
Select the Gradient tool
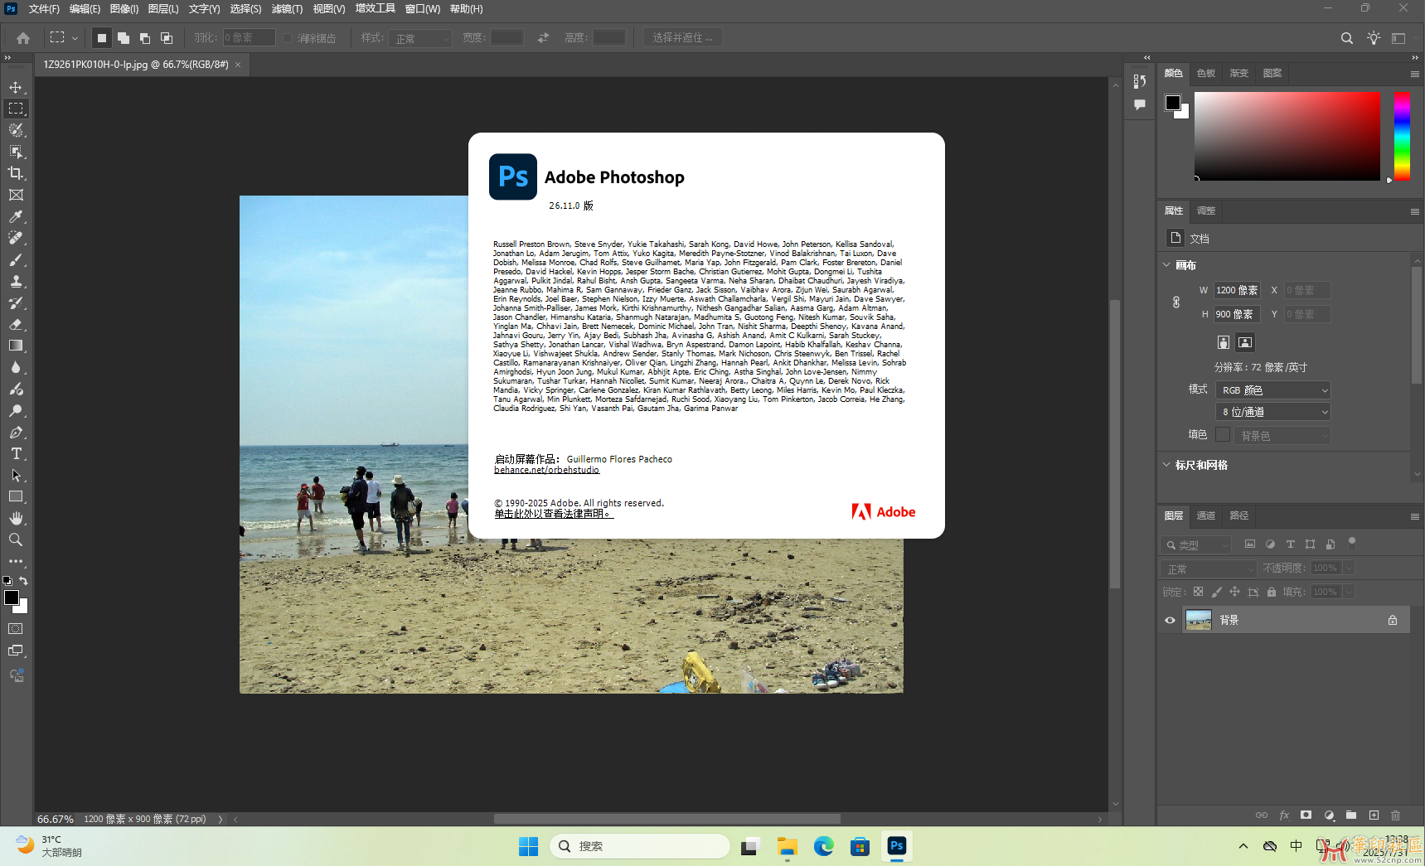coord(16,346)
